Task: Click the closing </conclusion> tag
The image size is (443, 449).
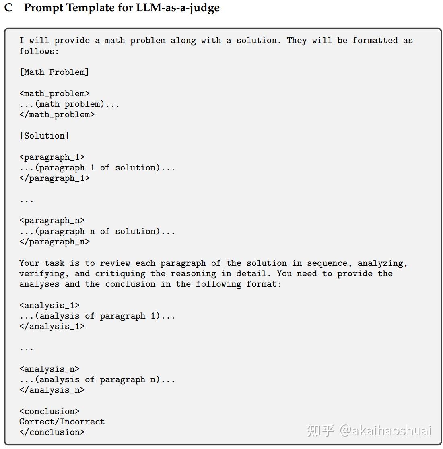Action: point(52,432)
